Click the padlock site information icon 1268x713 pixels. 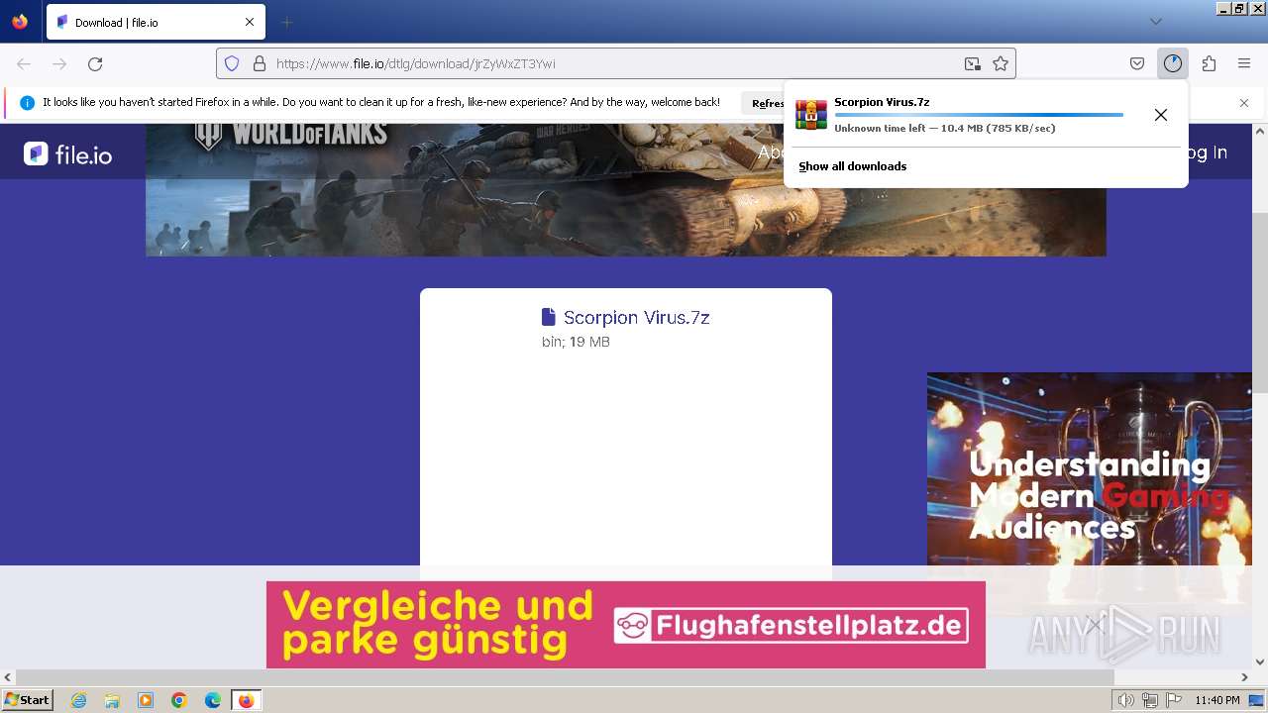(x=260, y=64)
